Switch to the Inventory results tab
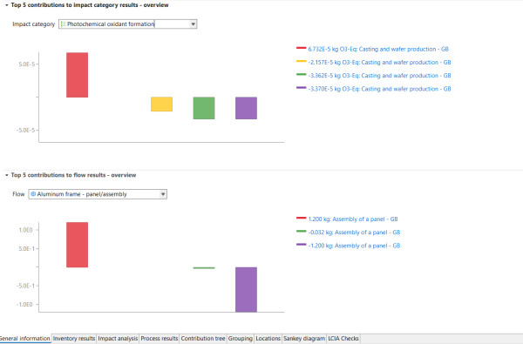 point(74,338)
